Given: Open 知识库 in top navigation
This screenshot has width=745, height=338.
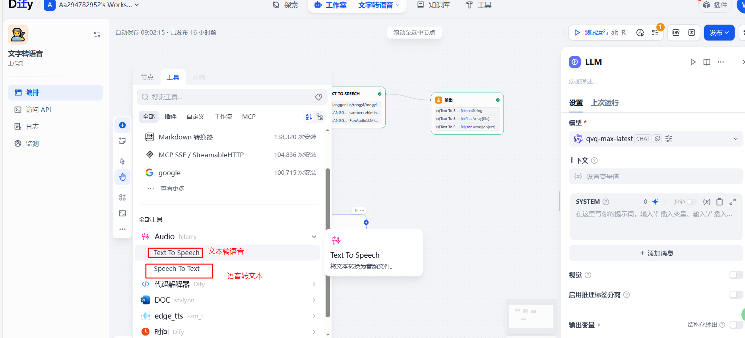Looking at the screenshot, I should [x=434, y=5].
